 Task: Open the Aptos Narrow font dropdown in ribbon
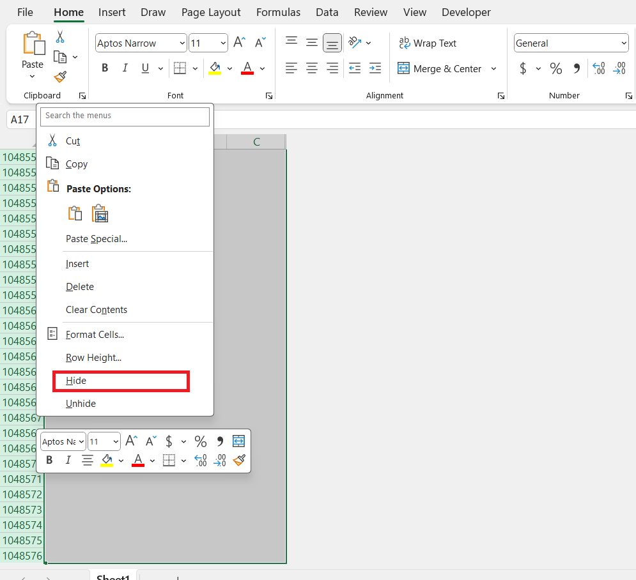182,43
